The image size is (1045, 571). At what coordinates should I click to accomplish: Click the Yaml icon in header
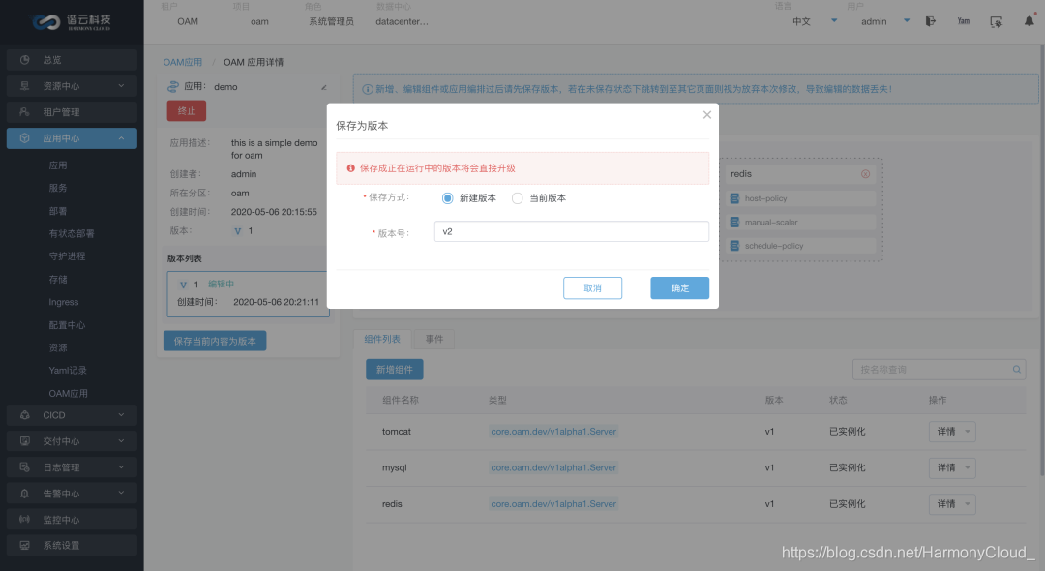point(964,21)
